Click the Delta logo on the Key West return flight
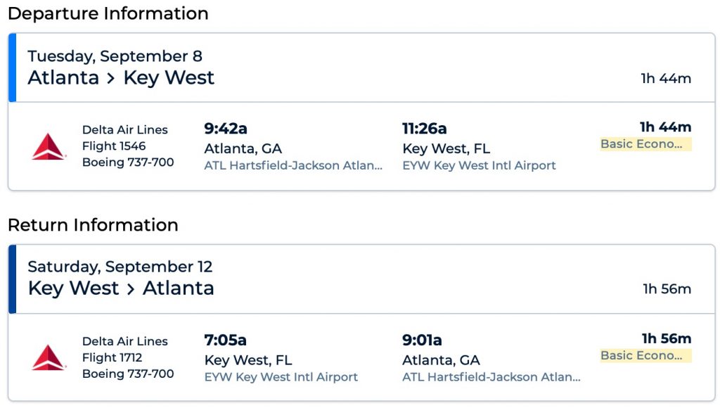The height and width of the screenshot is (408, 720). pos(48,357)
